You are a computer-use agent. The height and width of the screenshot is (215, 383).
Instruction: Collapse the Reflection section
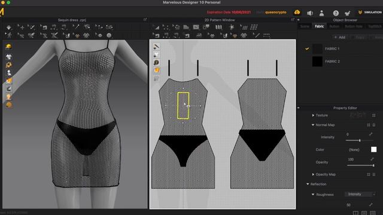308,184
